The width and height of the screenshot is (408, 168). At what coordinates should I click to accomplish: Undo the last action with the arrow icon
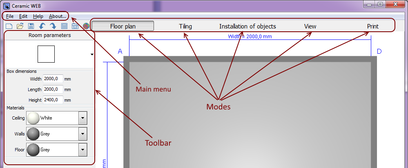(42, 26)
